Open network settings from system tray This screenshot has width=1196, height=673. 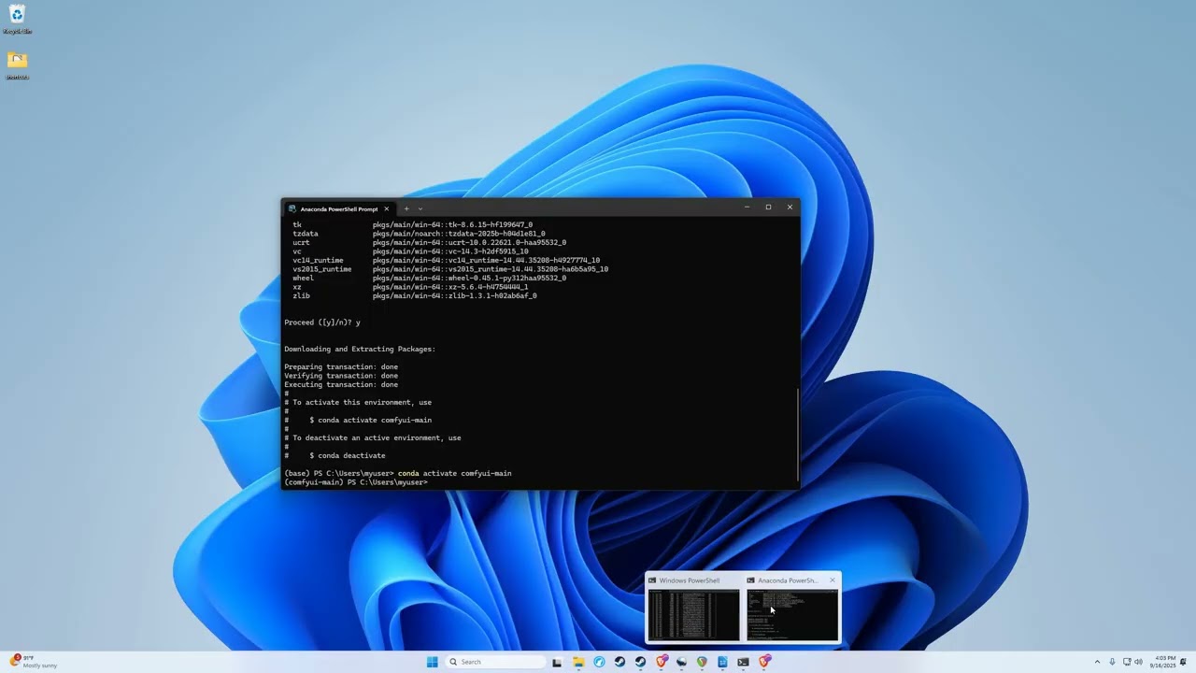point(1127,662)
